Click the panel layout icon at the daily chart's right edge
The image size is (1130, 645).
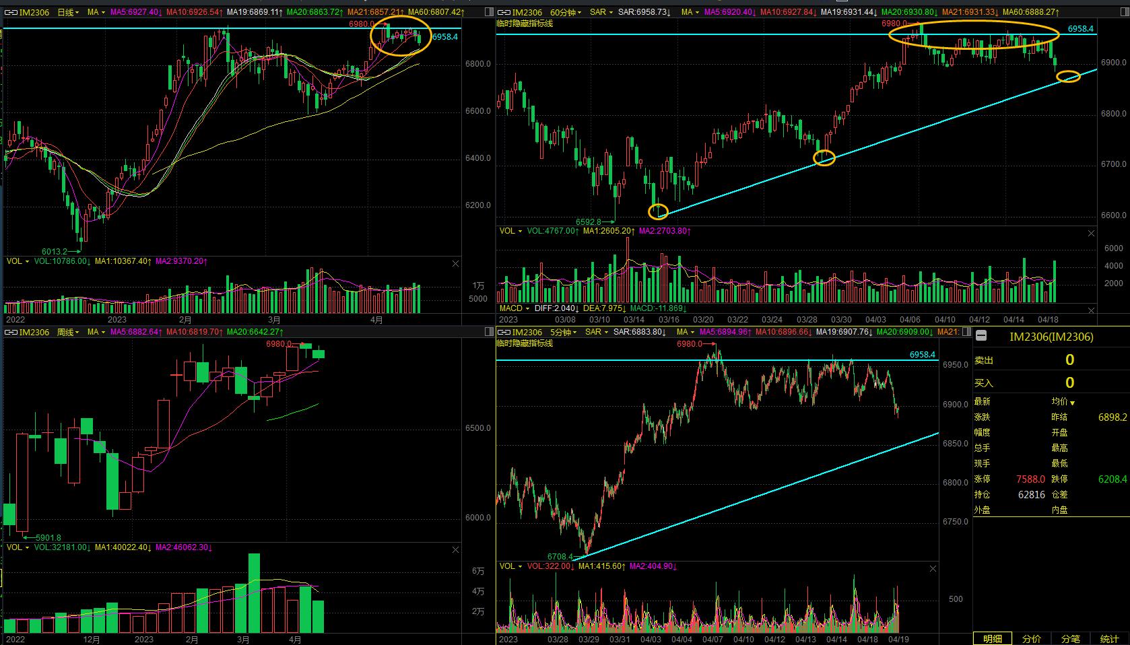point(488,12)
